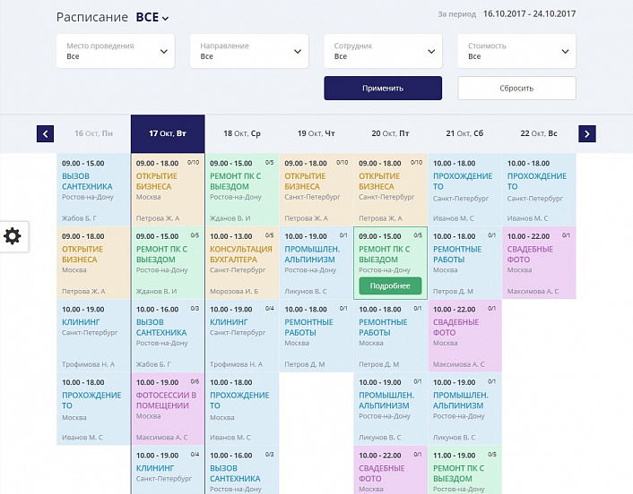Open the Сотрудник dropdown
This screenshot has height=494, width=633.
(383, 51)
